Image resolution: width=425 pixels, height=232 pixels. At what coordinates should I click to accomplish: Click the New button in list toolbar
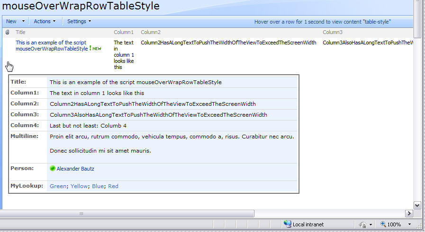click(11, 21)
